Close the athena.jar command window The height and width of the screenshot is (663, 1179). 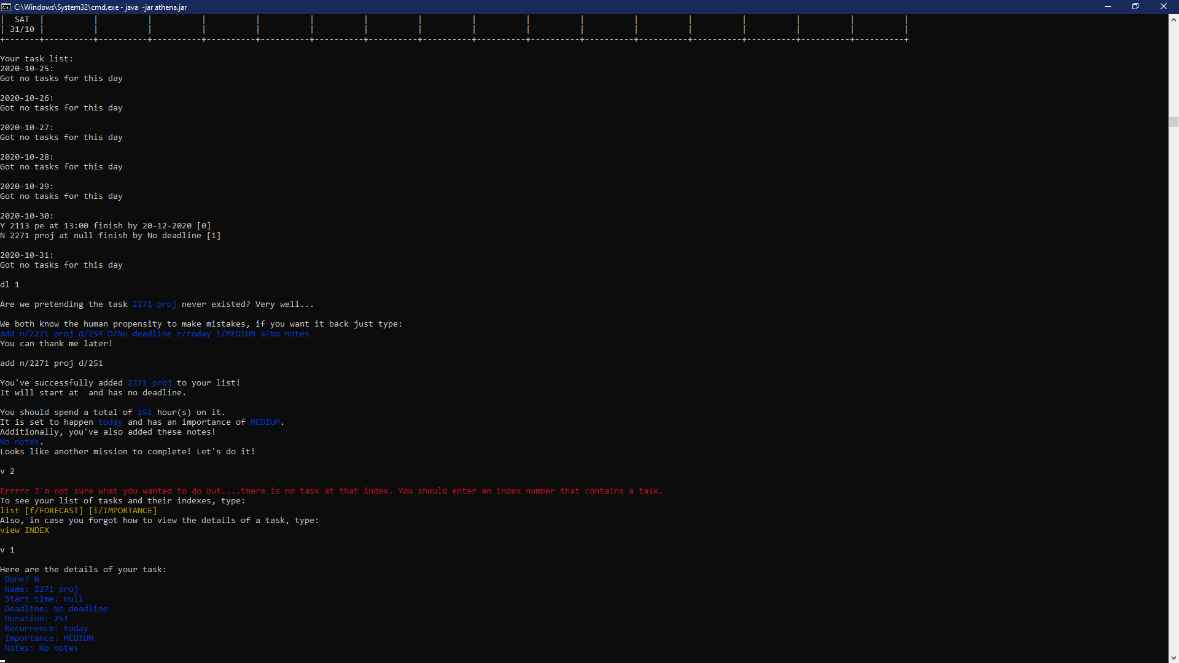pos(1163,7)
